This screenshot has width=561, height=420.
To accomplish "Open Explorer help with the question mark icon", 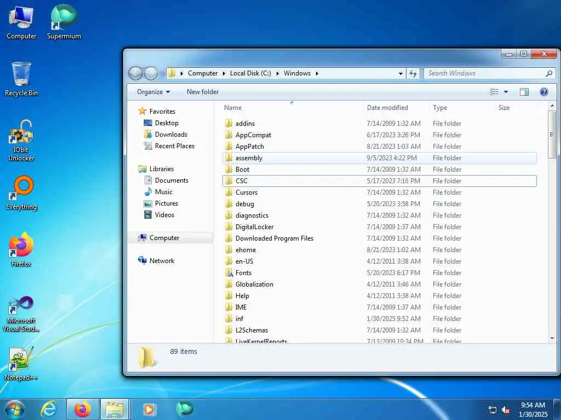I will point(544,92).
